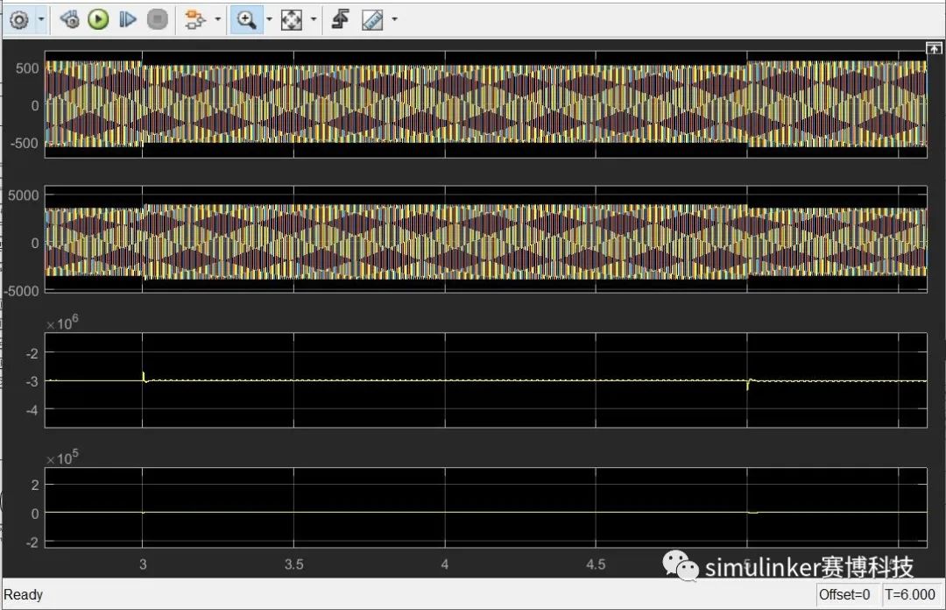Expand the configuration properties dropdown arrow
This screenshot has height=610, width=946.
point(42,19)
